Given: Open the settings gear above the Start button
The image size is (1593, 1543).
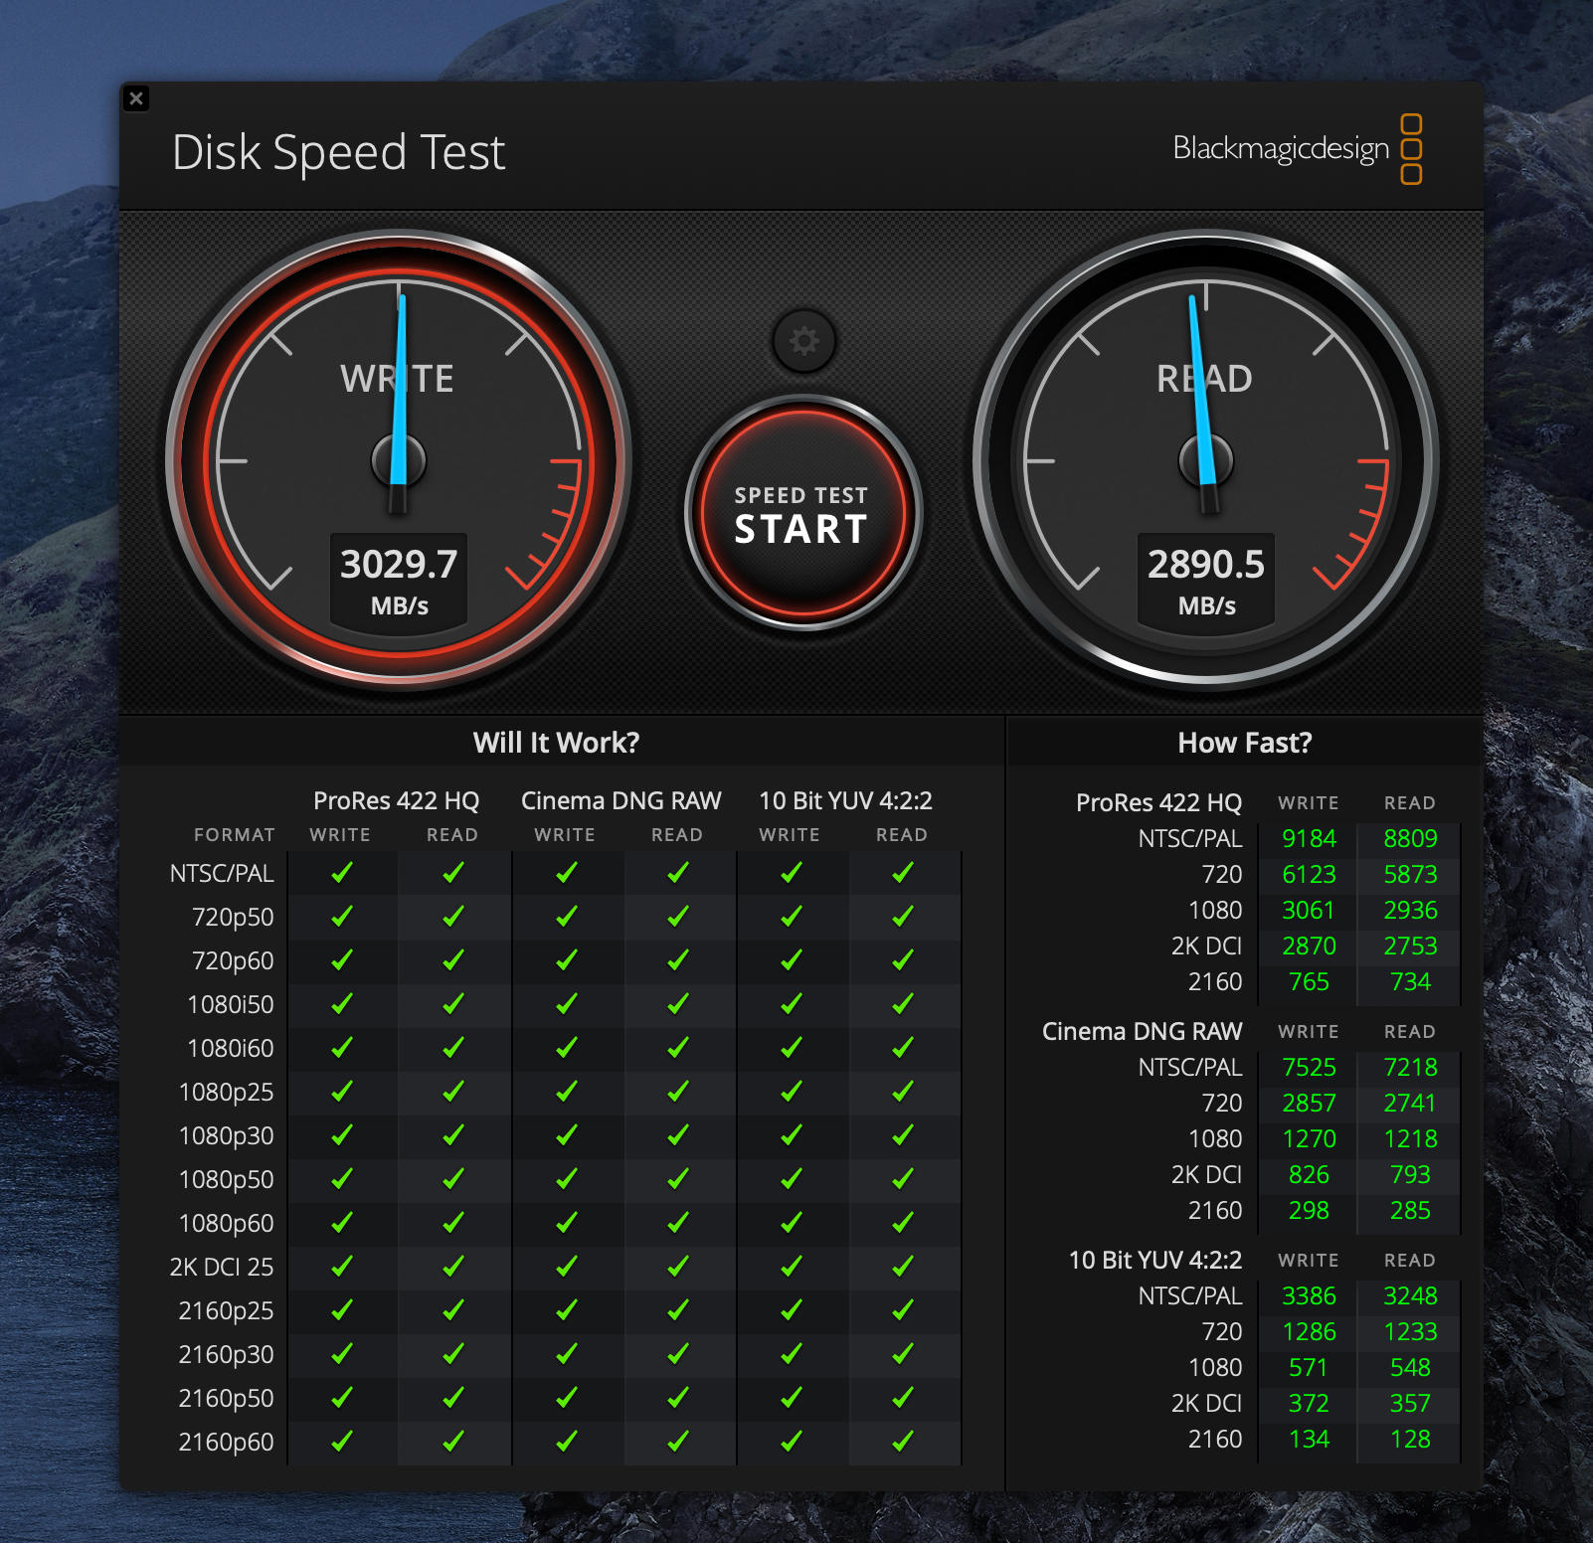Looking at the screenshot, I should pos(803,341).
